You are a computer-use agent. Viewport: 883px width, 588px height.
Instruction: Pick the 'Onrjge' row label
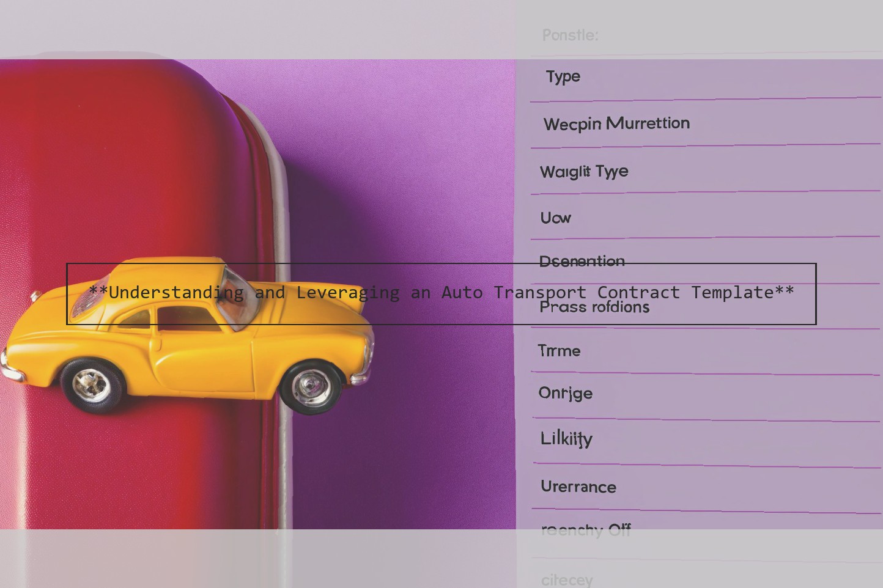click(x=565, y=393)
